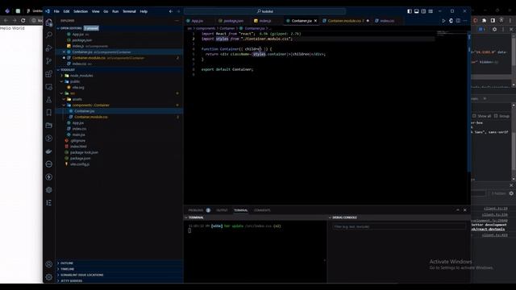This screenshot has width=516, height=290.
Task: Toggle the Panel layout button
Action: [x=416, y=11]
